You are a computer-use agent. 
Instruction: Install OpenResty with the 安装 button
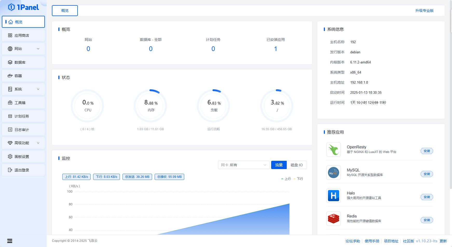427,151
